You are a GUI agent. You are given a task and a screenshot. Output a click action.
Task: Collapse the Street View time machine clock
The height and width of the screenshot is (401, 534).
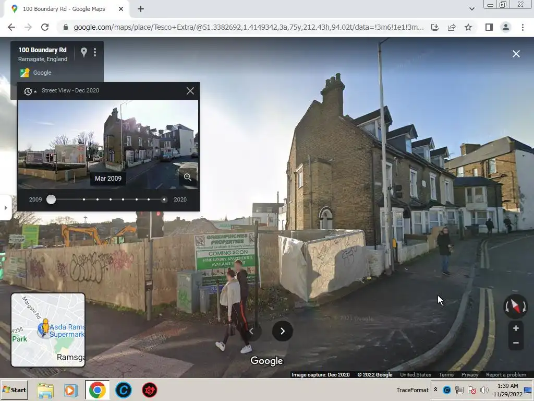[x=30, y=91]
